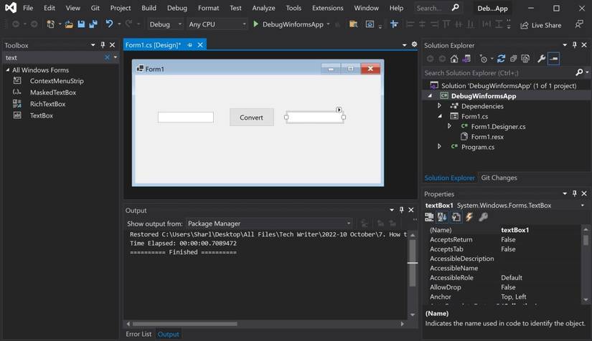Click the Convert button on Form1
The image size is (592, 341).
(x=251, y=117)
